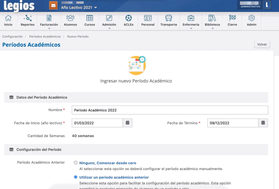Expand the Año Lectivo 2021 dropdown
Viewport: 279px width, 189px height.
(79, 7)
